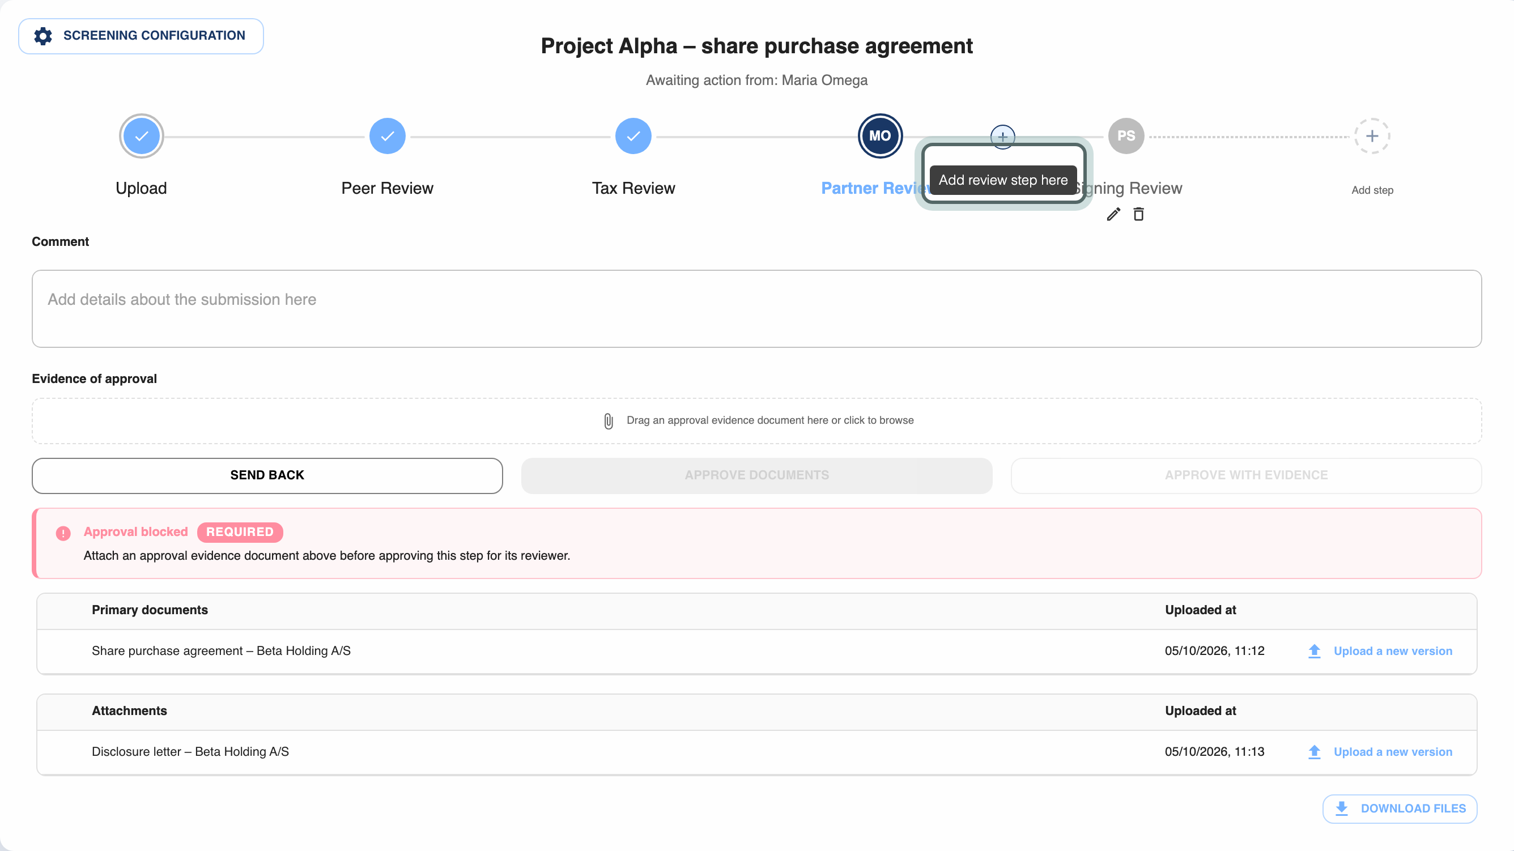Screen dimensions: 1514x851
Task: Click upload arrow icon for Disclosure letter
Action: point(1314,752)
